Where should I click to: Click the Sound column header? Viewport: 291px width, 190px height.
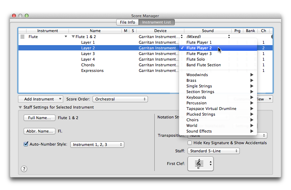(208, 31)
